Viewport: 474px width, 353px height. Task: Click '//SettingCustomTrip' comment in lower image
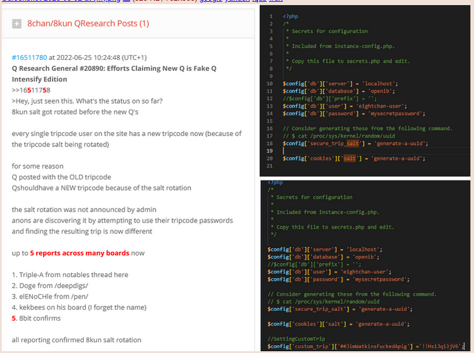coord(296,339)
